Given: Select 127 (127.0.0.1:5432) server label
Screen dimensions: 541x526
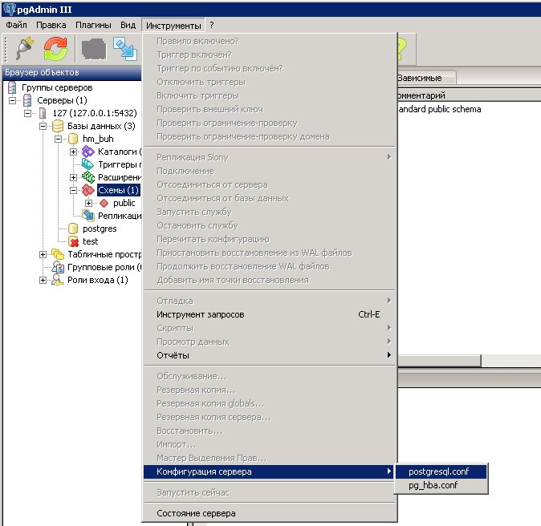Looking at the screenshot, I should [x=95, y=113].
